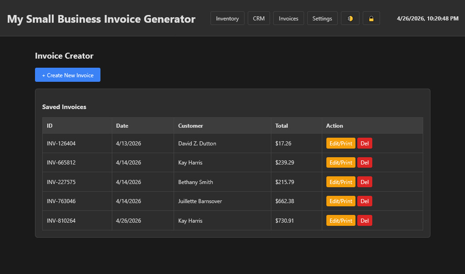Click the $215.79 total

(x=285, y=182)
